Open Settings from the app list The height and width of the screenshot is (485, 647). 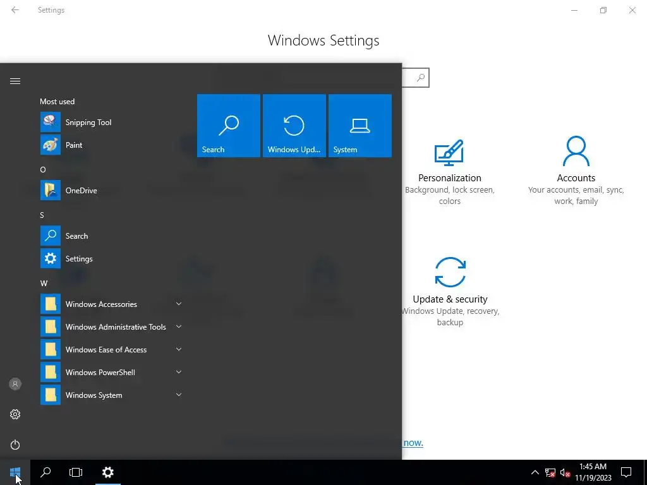tap(111, 258)
